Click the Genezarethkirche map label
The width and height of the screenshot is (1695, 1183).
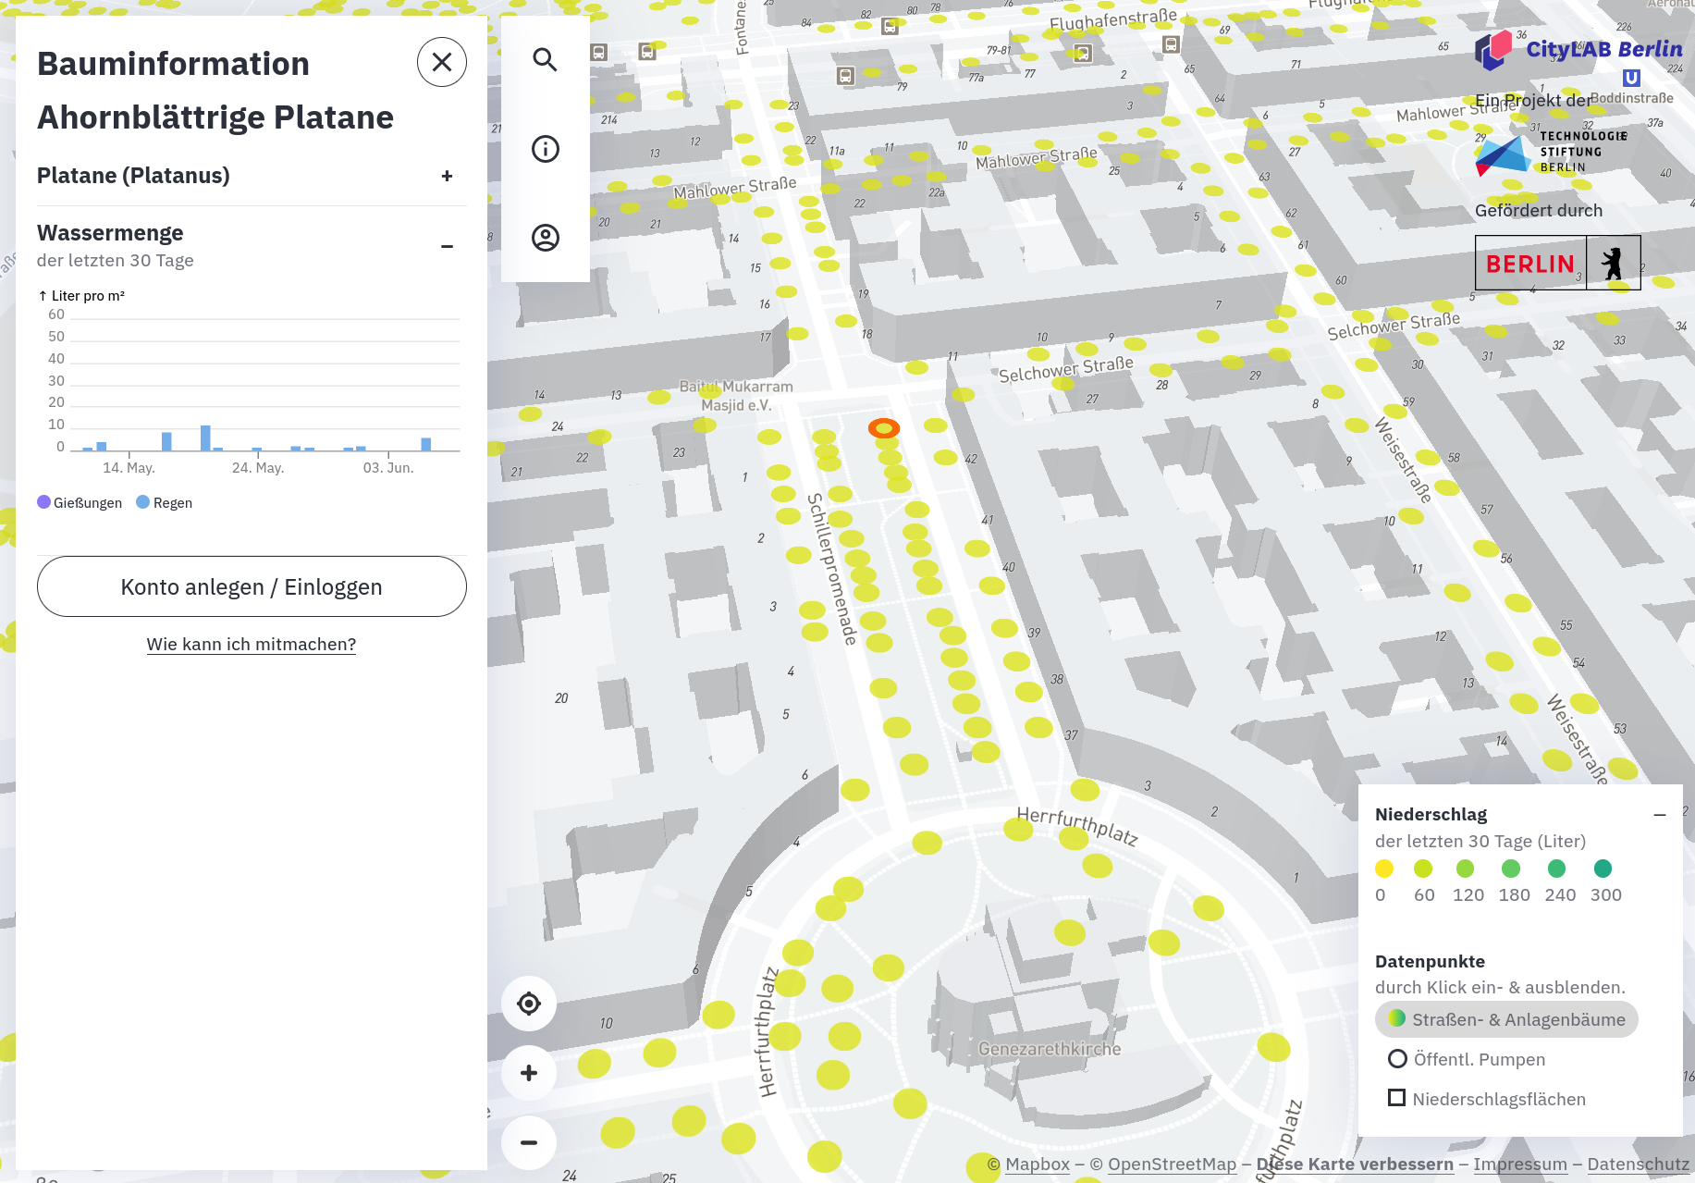click(1050, 1049)
